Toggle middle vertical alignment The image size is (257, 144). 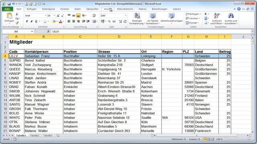tap(73, 16)
